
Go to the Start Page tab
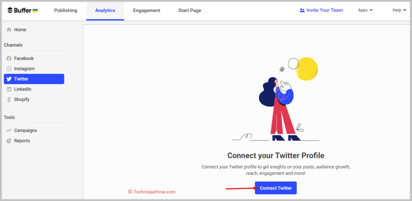pos(190,10)
